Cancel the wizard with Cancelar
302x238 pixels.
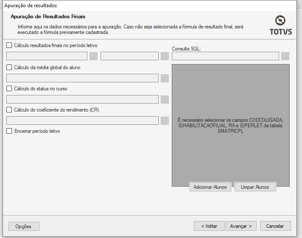point(275,226)
